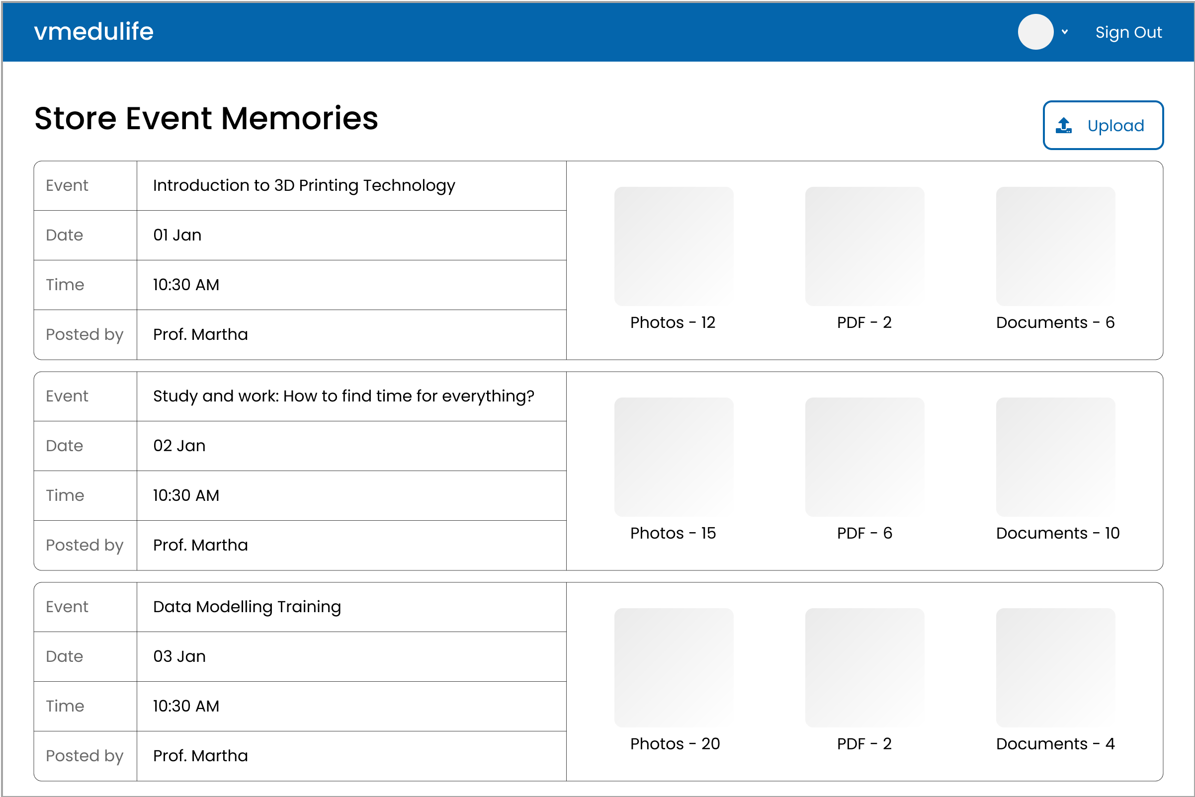Click the 02 Jan date cell
1195x797 pixels.
(351, 446)
